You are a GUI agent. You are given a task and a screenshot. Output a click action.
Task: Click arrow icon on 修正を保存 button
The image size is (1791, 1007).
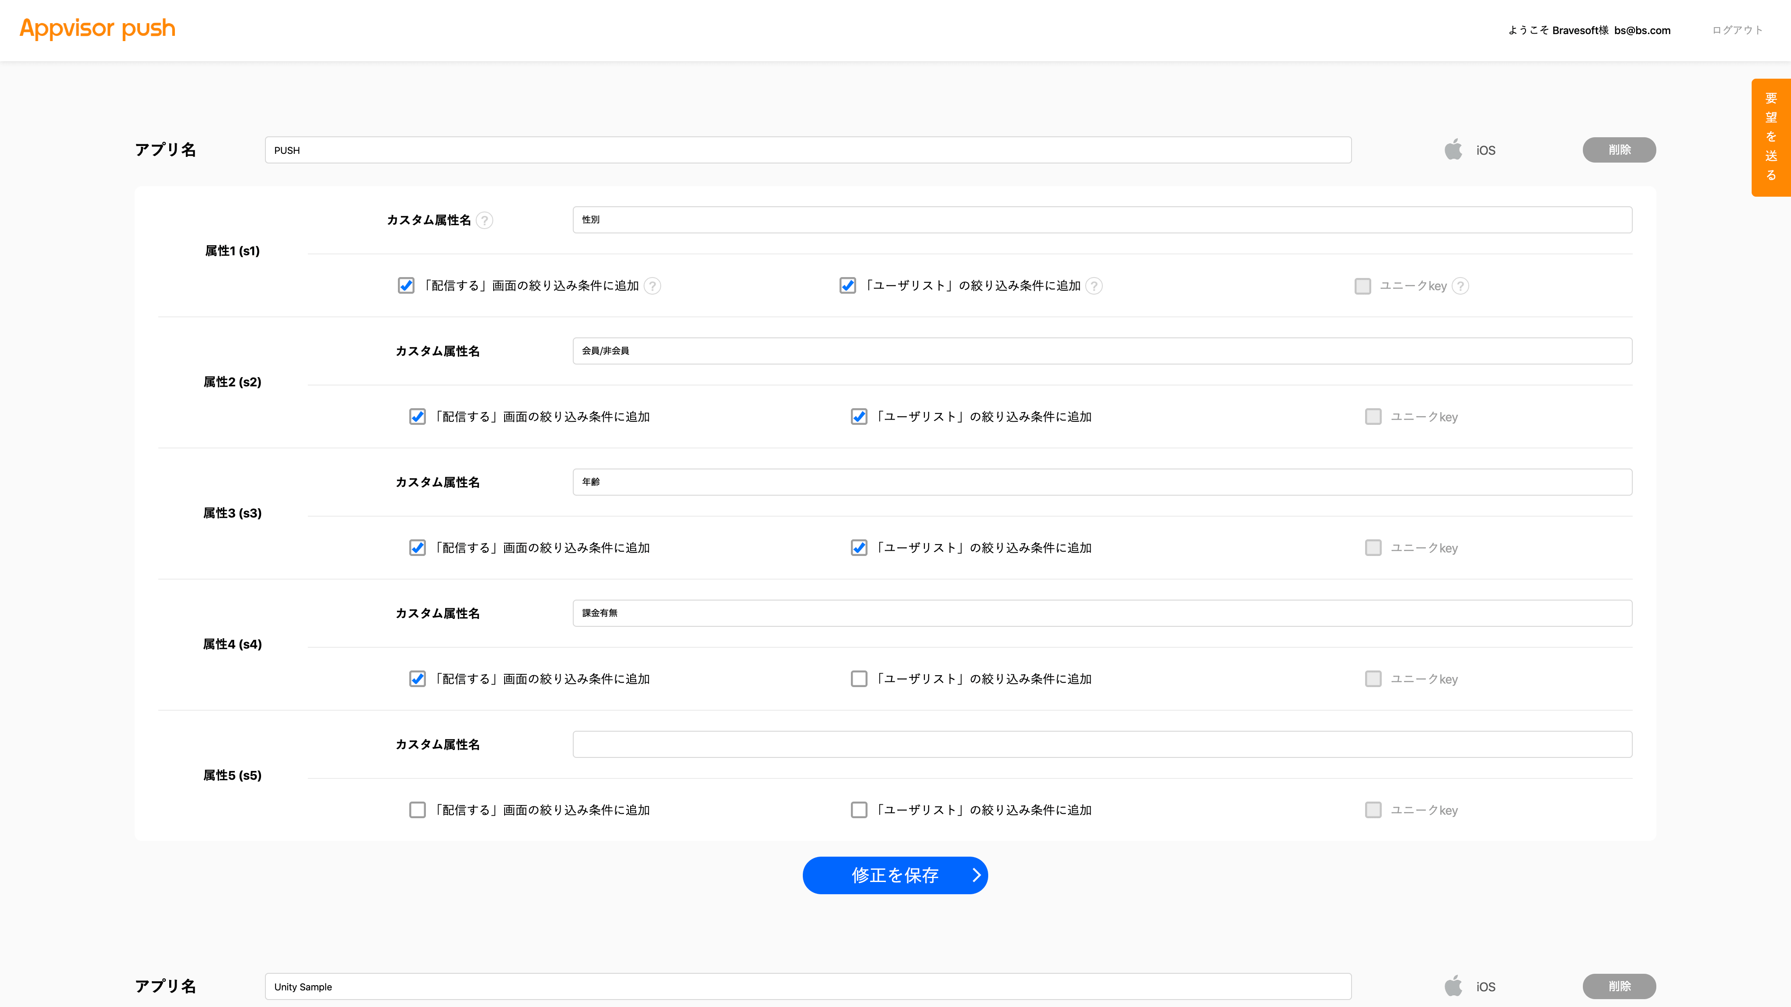click(976, 875)
